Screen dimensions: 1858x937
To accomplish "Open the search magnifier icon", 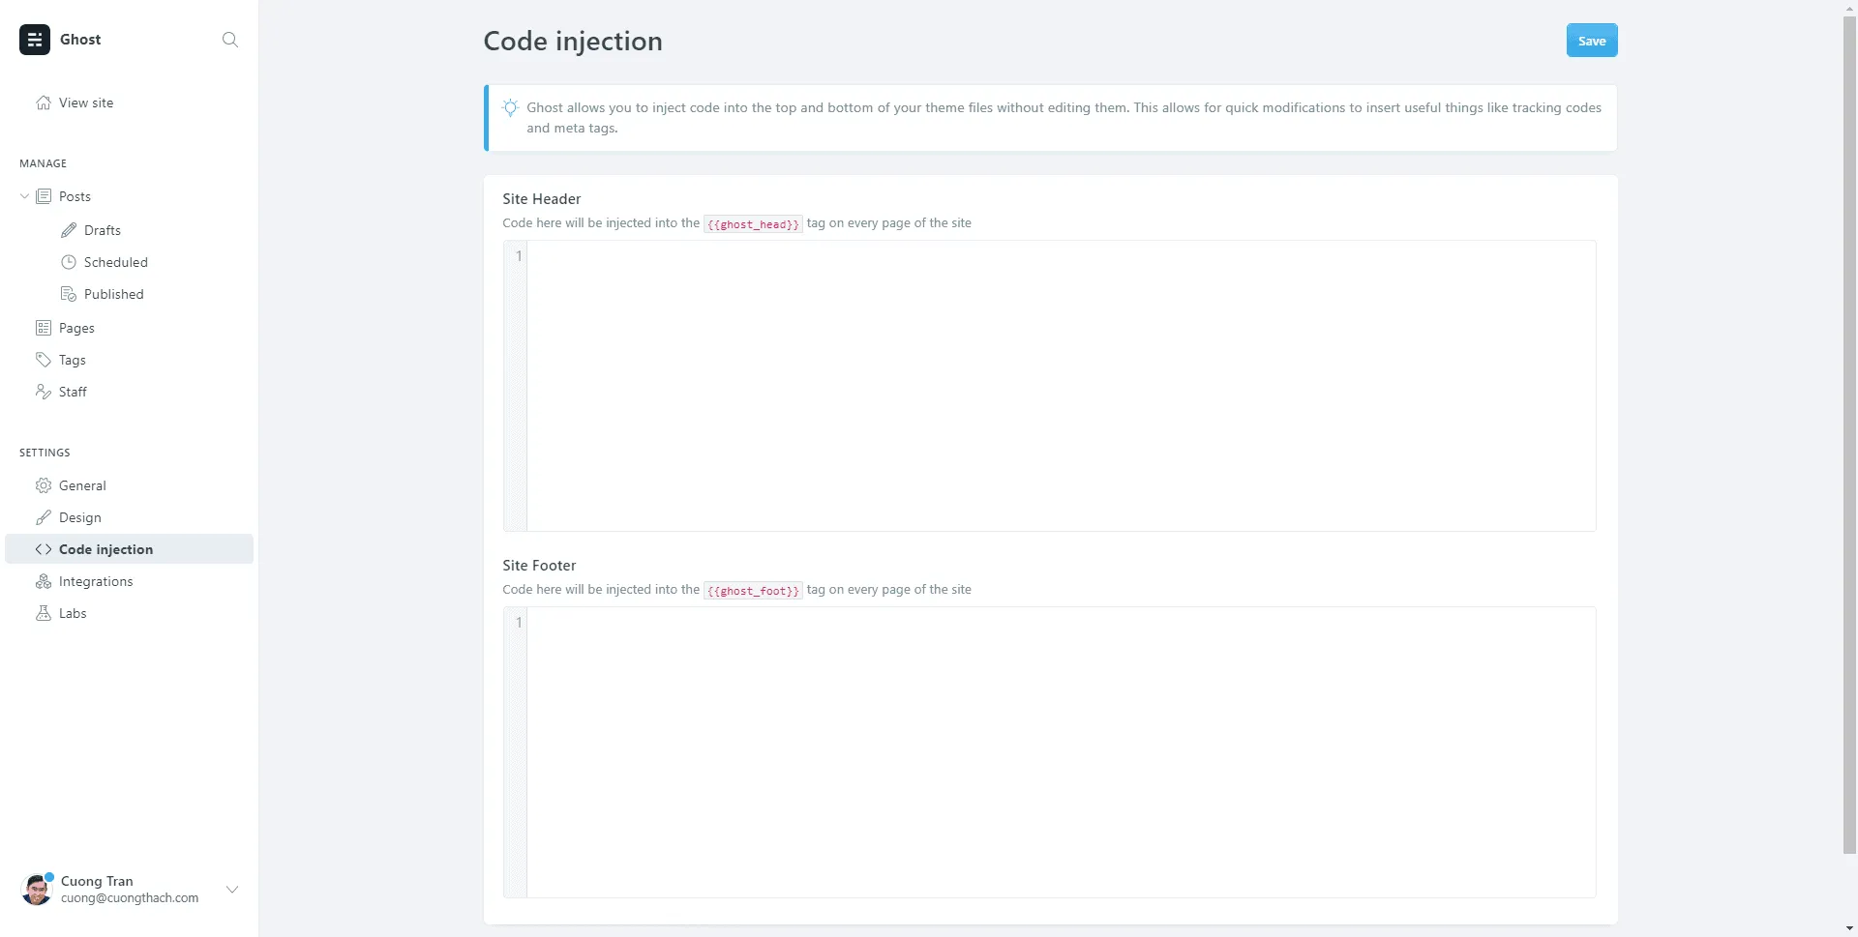I will (x=229, y=40).
